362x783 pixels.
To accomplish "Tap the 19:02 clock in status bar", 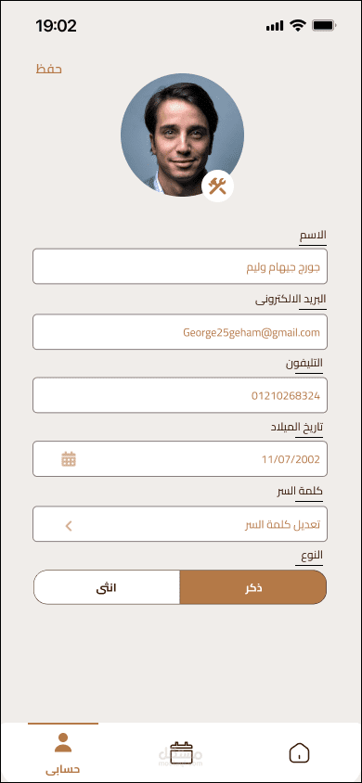I will 56,25.
